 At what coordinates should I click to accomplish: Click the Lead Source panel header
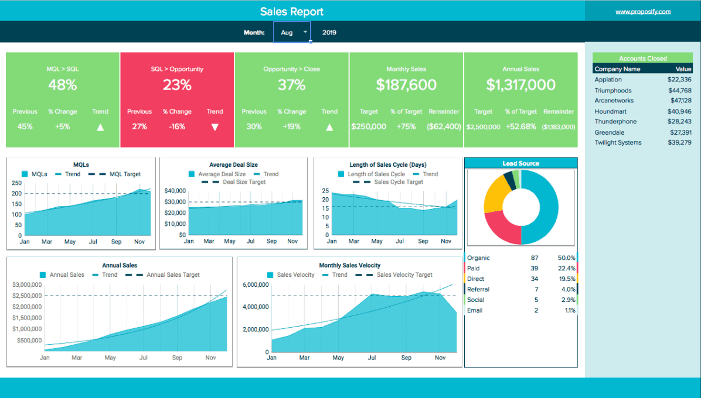(521, 163)
